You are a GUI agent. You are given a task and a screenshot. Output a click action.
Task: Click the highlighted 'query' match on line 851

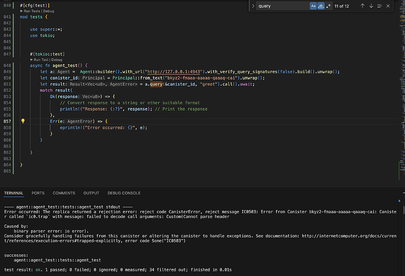pyautogui.click(x=156, y=84)
